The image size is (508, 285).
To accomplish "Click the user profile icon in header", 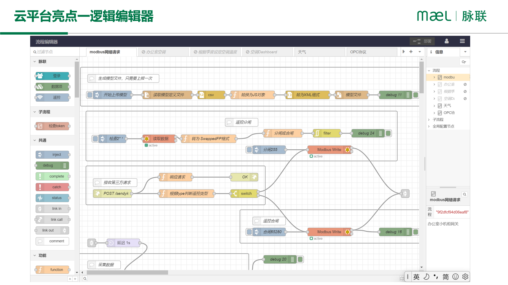I will coord(447,41).
